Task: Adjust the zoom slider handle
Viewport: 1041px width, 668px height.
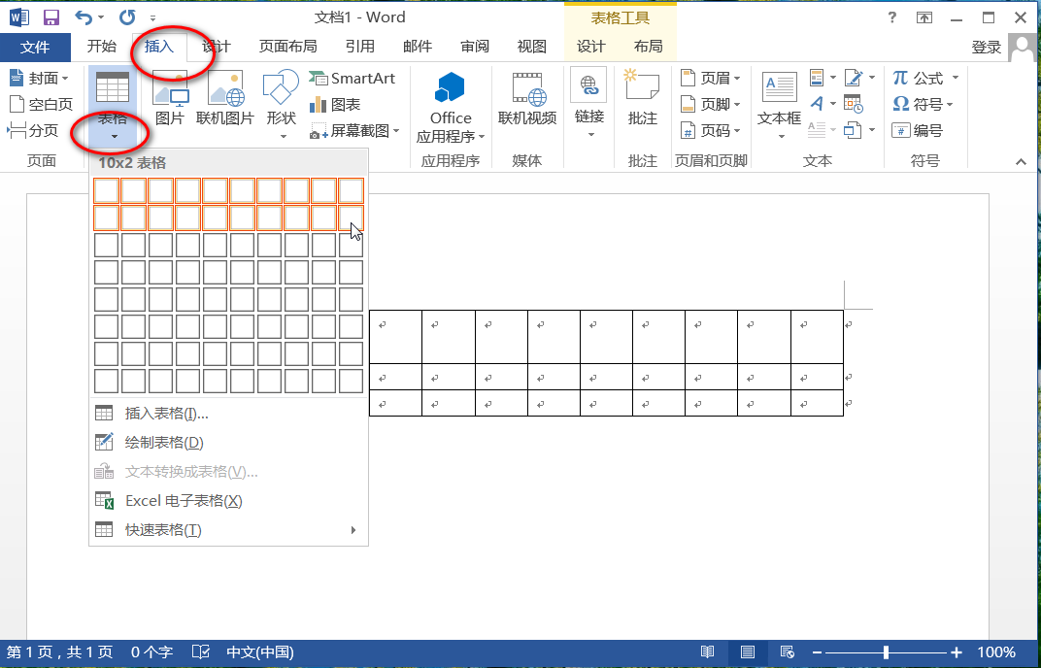Action: point(886,652)
